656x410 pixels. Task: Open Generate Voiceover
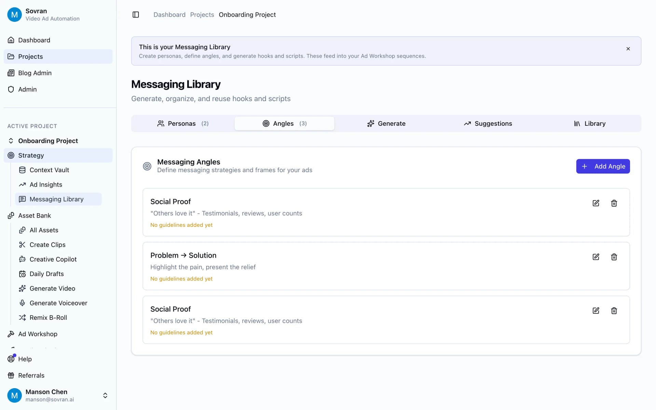[58, 303]
